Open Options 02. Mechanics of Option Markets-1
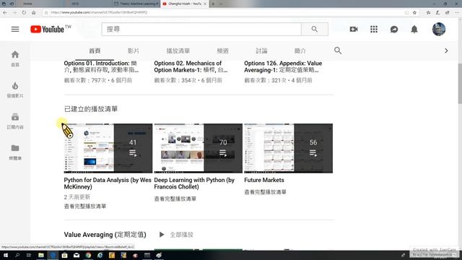Screen dimensions: 462x260 [191, 66]
